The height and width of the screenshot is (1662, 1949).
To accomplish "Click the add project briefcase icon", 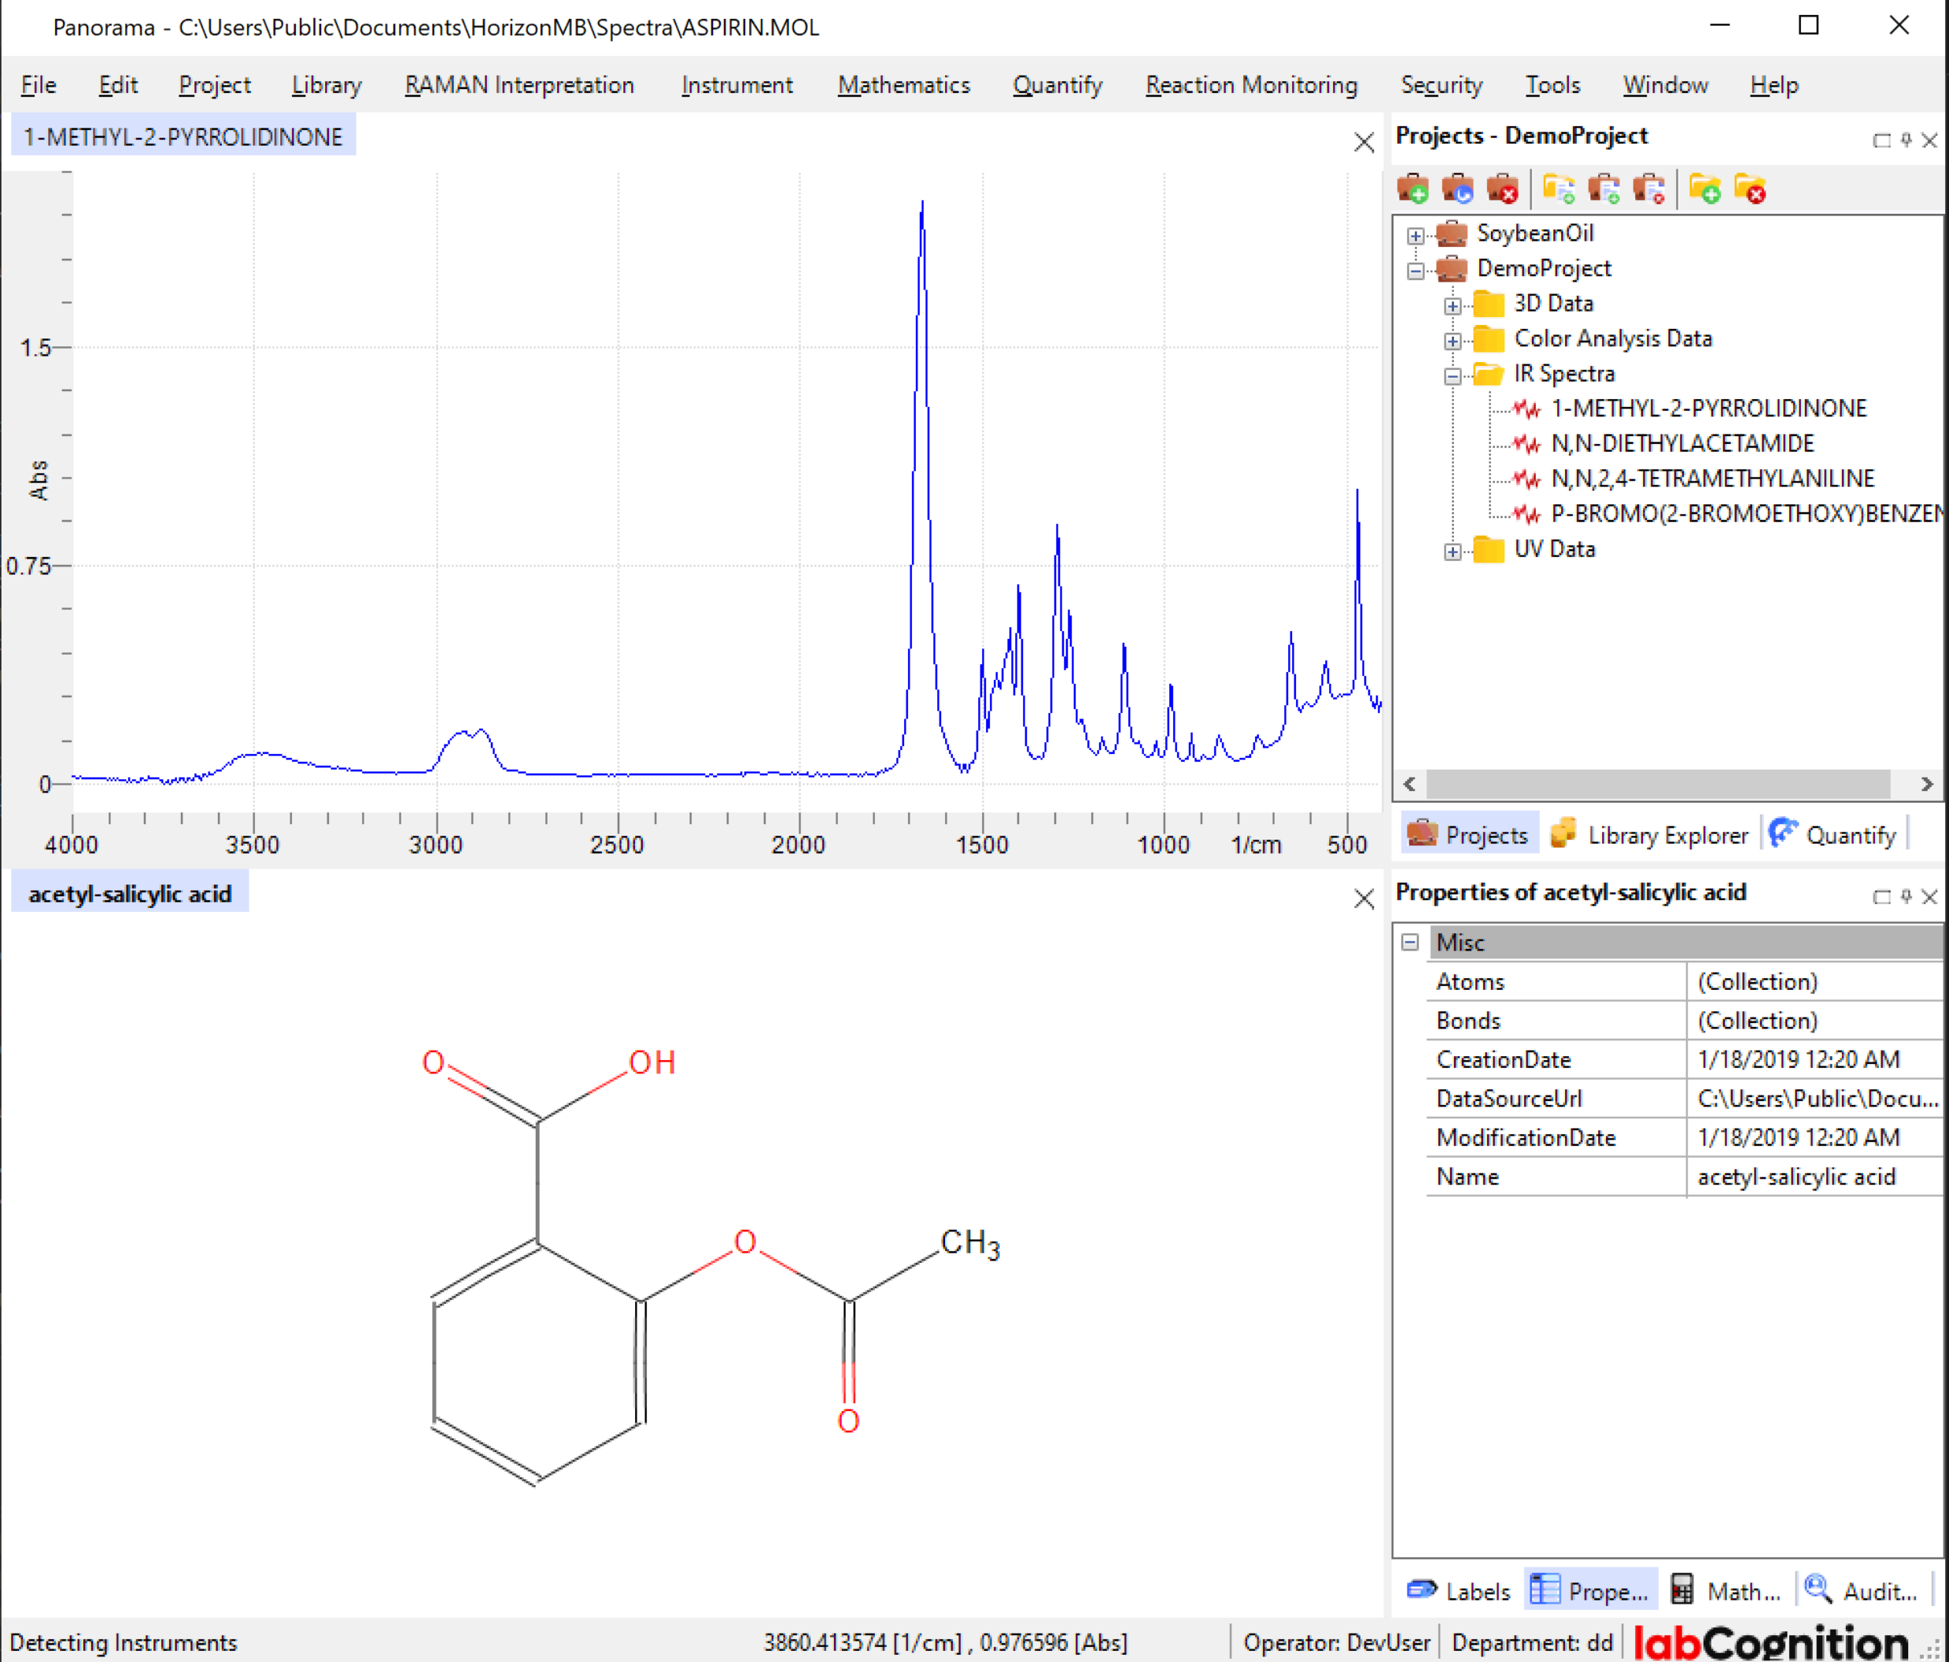I will click(1412, 189).
